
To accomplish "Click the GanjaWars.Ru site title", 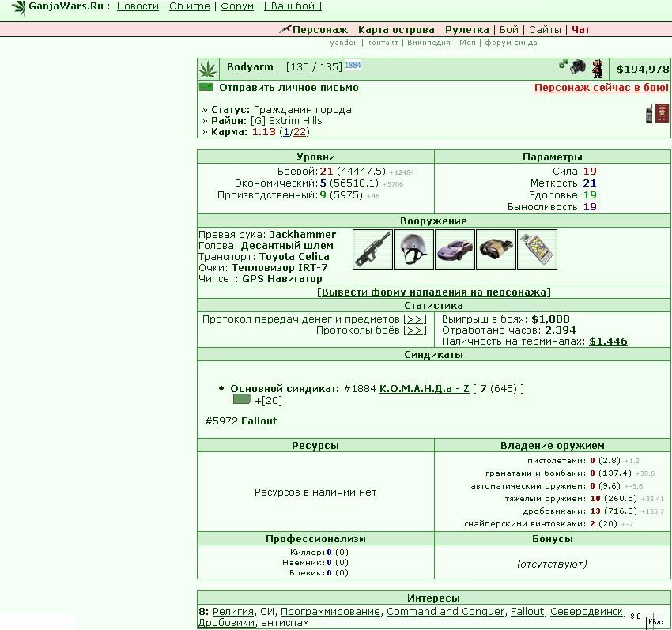I will 66,6.
